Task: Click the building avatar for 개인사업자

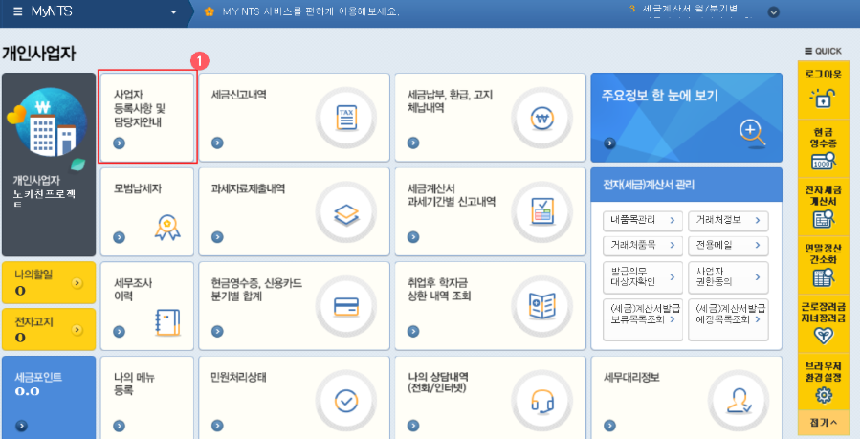Action: click(x=51, y=122)
